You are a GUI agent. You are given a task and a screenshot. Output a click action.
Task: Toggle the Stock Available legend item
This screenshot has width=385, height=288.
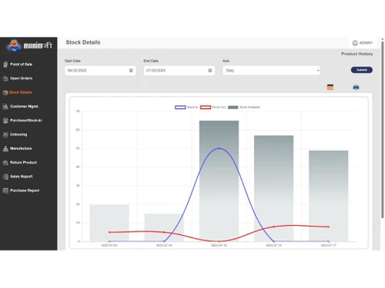[x=243, y=107]
